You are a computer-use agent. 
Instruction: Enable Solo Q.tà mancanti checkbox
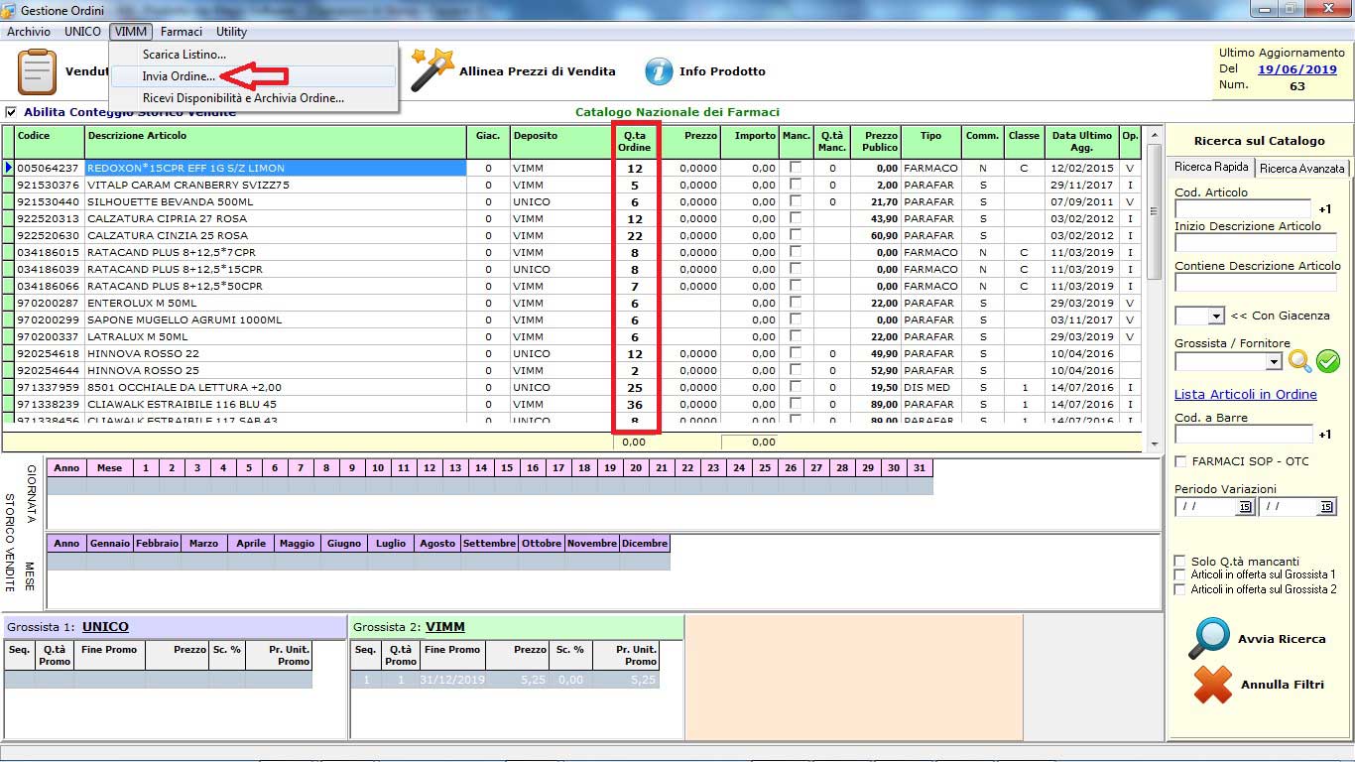click(x=1180, y=561)
